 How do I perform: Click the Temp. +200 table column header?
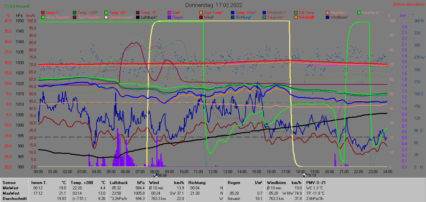[x=82, y=183]
